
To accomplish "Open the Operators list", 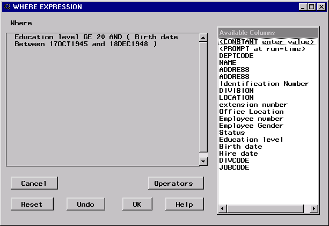I will pos(176,183).
